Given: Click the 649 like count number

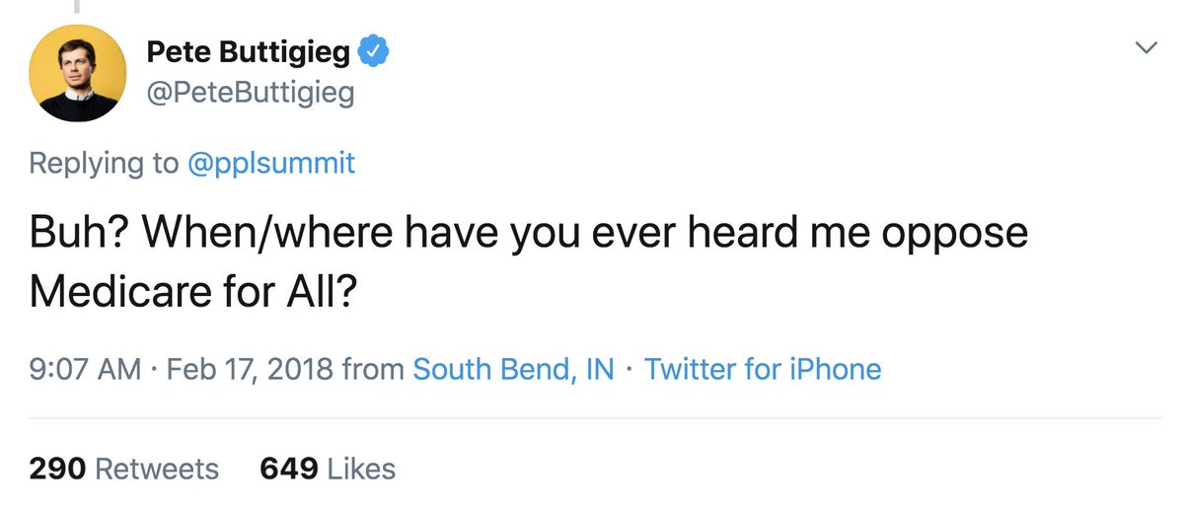Looking at the screenshot, I should 288,469.
